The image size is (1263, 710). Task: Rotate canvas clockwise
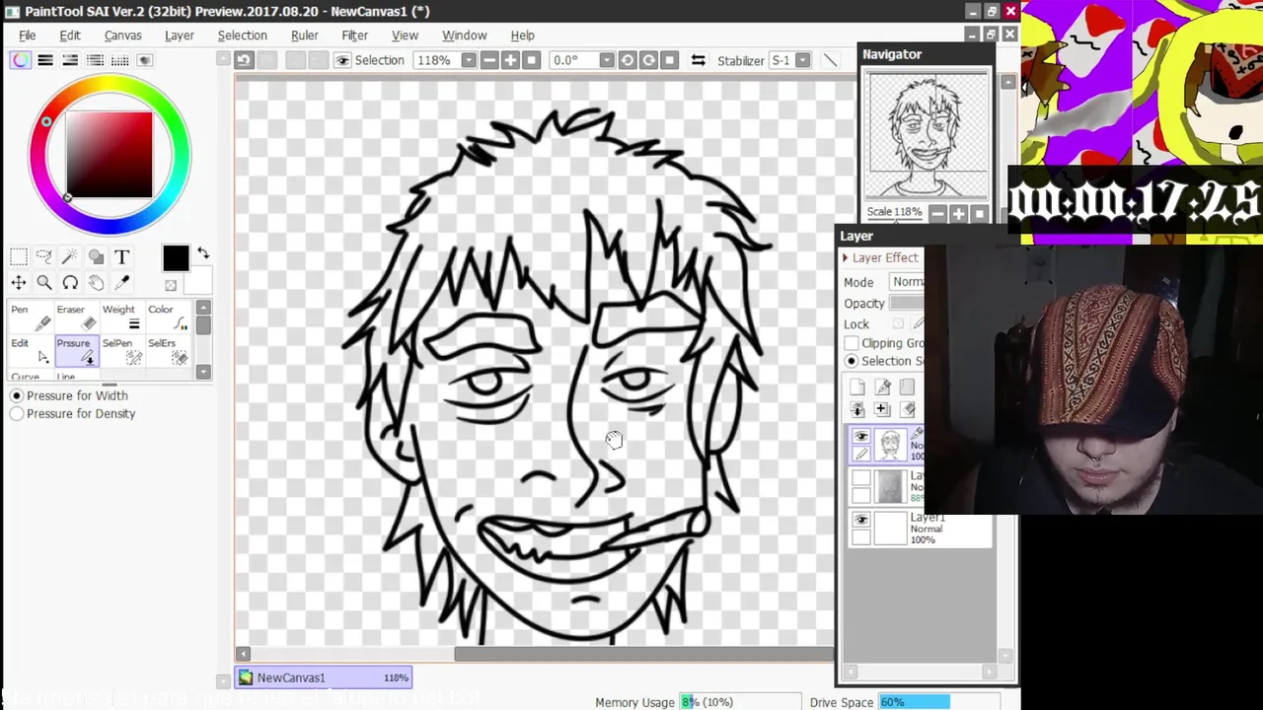648,60
